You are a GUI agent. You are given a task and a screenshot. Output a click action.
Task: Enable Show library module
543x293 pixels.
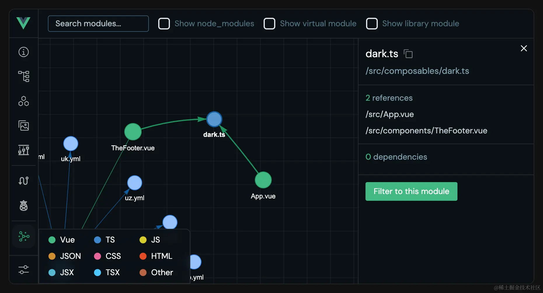tap(372, 24)
